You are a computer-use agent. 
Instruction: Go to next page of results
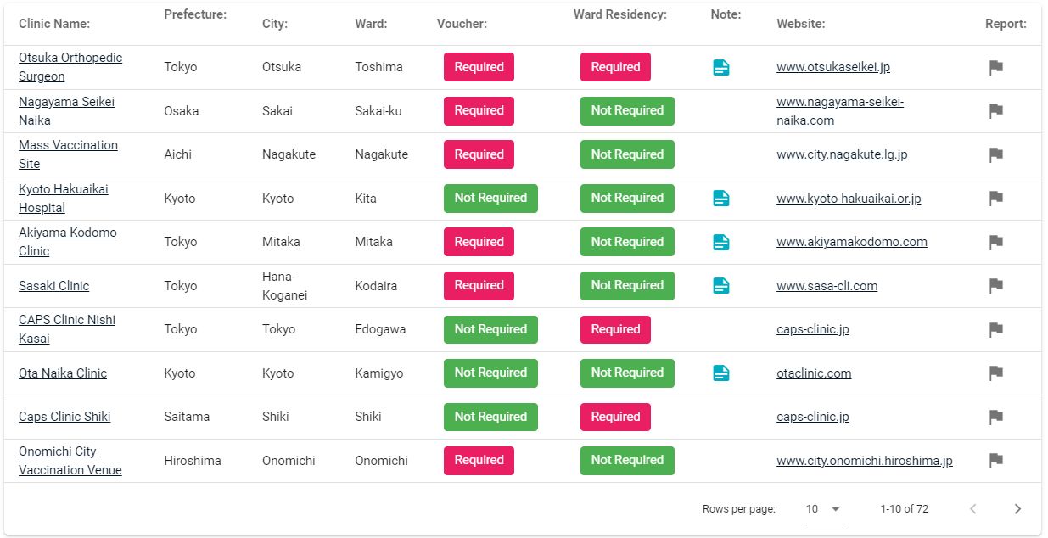[1017, 509]
